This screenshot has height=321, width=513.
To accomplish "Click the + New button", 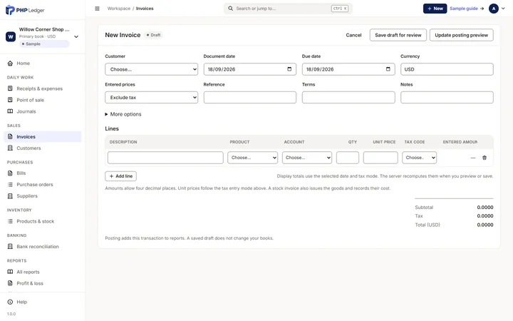I will tap(435, 9).
